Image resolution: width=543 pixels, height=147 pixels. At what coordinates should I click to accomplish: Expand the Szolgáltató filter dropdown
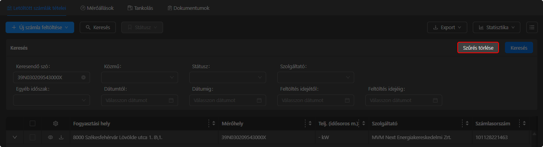[x=316, y=78]
